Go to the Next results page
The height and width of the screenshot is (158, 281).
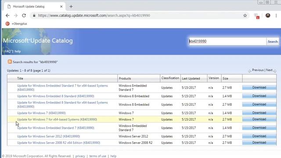click(x=269, y=70)
